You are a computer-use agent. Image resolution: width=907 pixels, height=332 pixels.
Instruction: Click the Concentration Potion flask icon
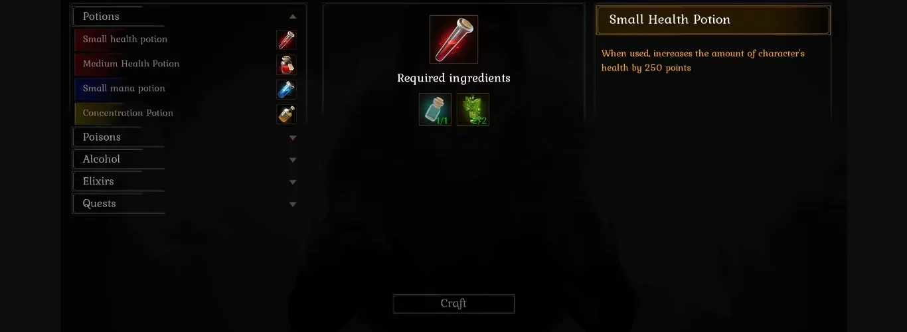tap(286, 114)
